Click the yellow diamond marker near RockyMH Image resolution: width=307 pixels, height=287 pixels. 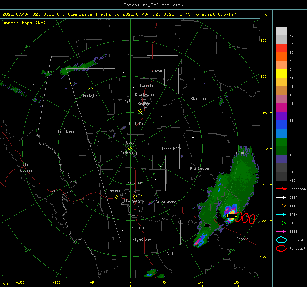91,89
